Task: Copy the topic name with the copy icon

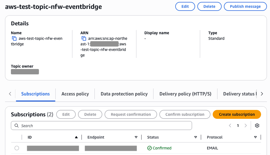Action: [14, 38]
